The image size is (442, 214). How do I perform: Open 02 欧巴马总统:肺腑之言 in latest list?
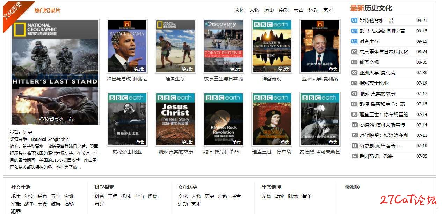(382, 31)
